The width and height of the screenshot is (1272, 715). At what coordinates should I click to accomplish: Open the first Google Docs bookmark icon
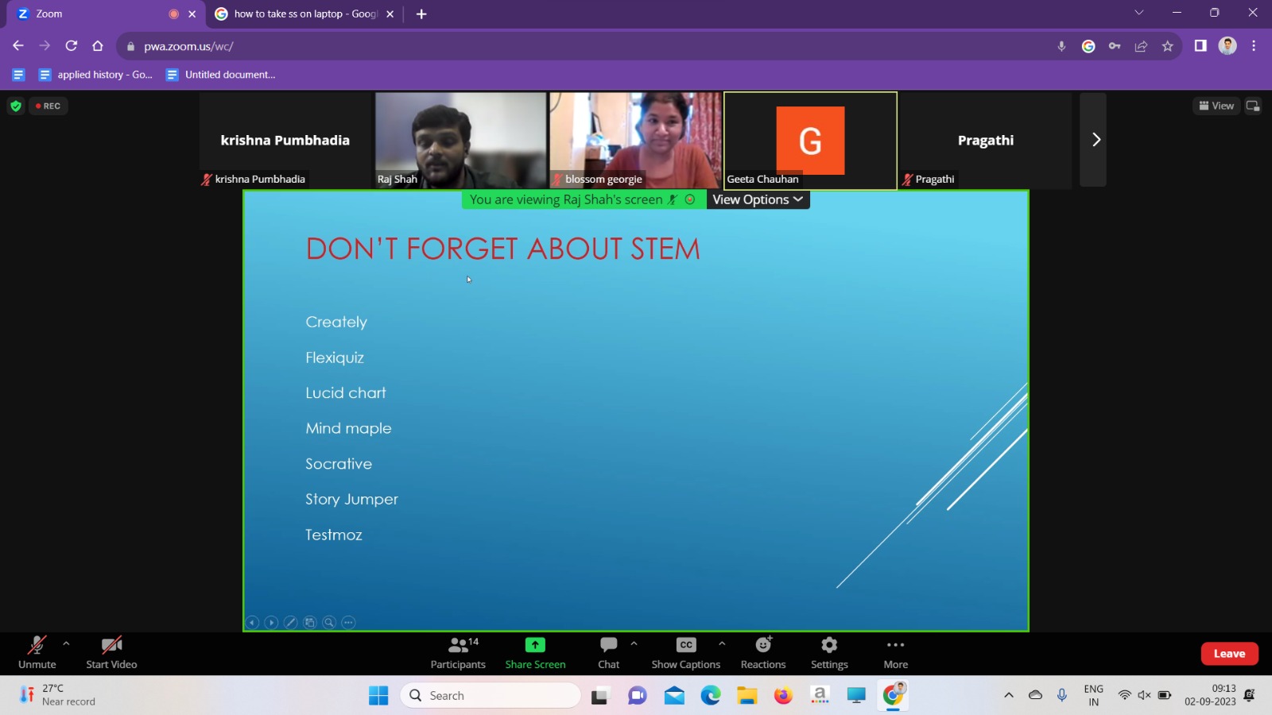click(18, 75)
